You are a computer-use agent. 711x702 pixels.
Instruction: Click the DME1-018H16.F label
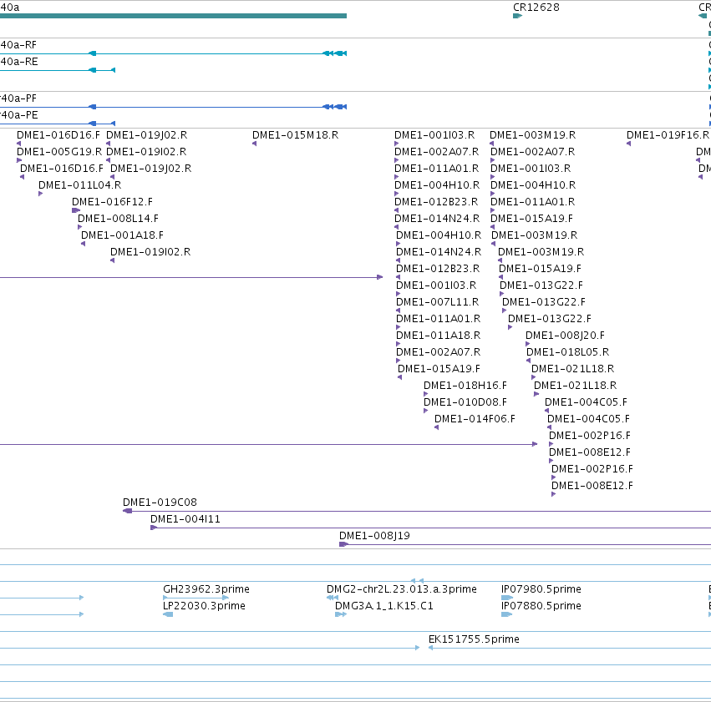click(465, 386)
